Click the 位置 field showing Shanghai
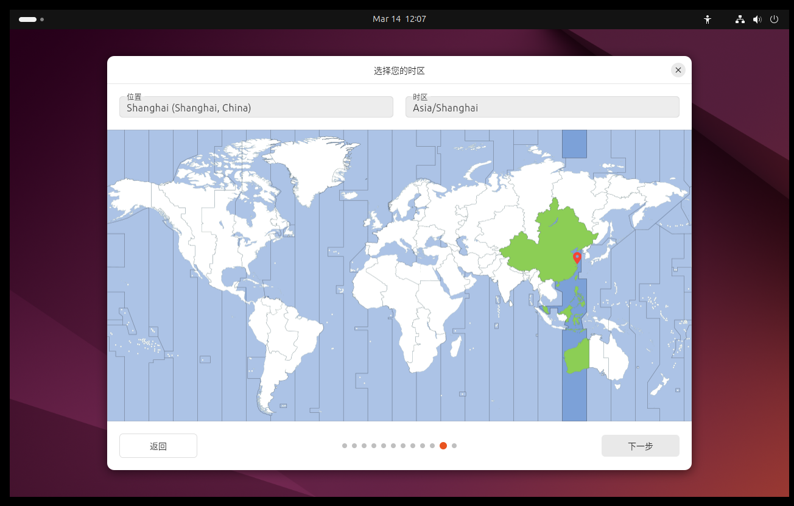Viewport: 794px width, 506px height. 256,107
